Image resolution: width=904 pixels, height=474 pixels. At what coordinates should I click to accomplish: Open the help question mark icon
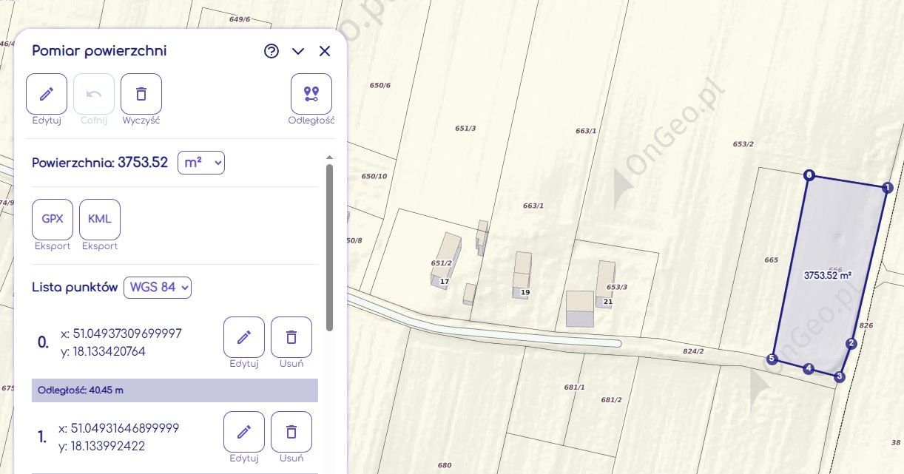tap(271, 51)
